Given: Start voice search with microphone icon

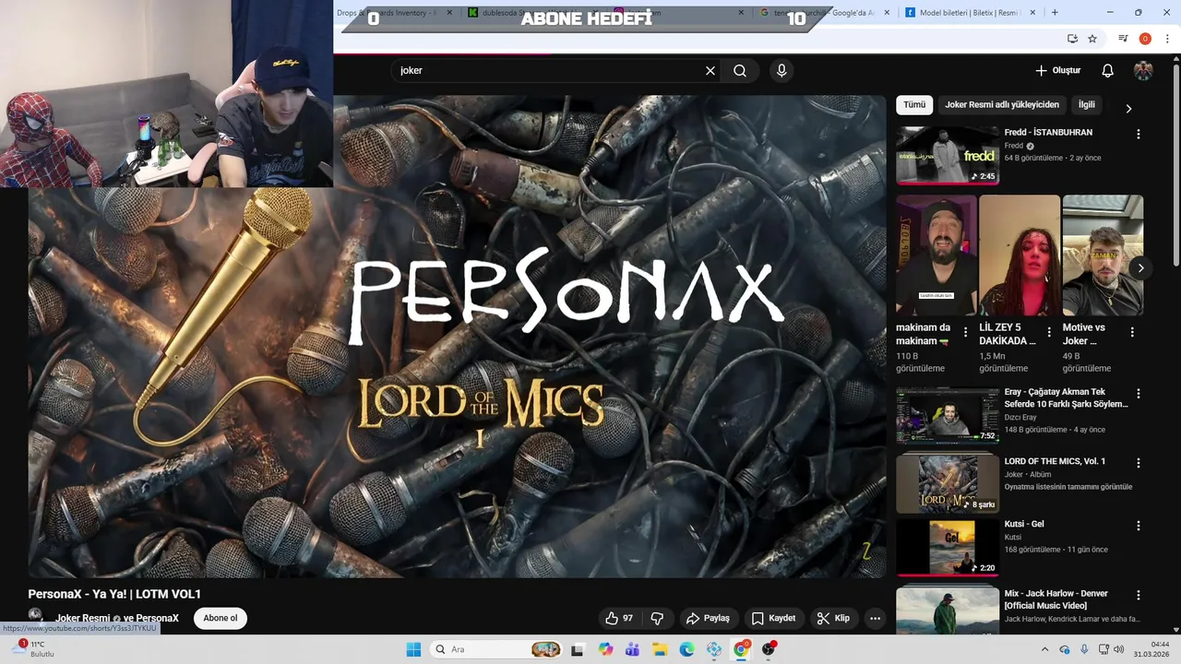Looking at the screenshot, I should 781,70.
